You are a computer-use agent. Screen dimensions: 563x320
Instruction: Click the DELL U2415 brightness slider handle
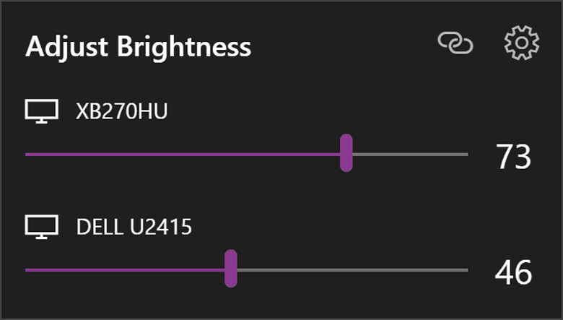click(231, 269)
